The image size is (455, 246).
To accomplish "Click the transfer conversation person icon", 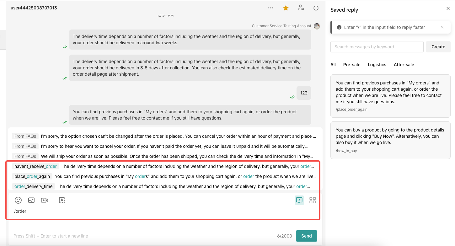I will click(301, 8).
